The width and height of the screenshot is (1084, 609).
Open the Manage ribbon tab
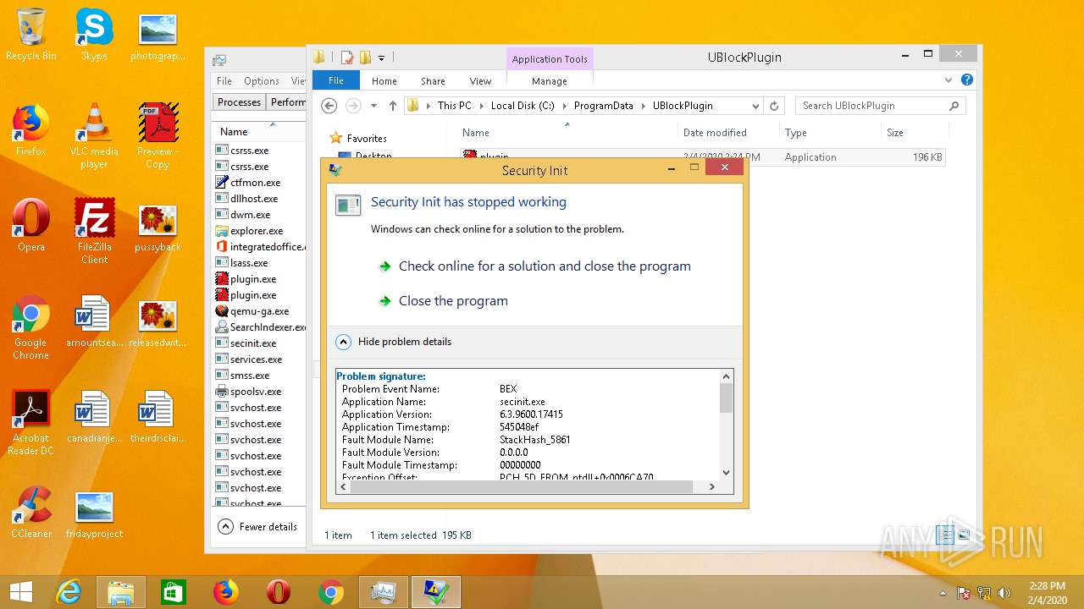(550, 81)
